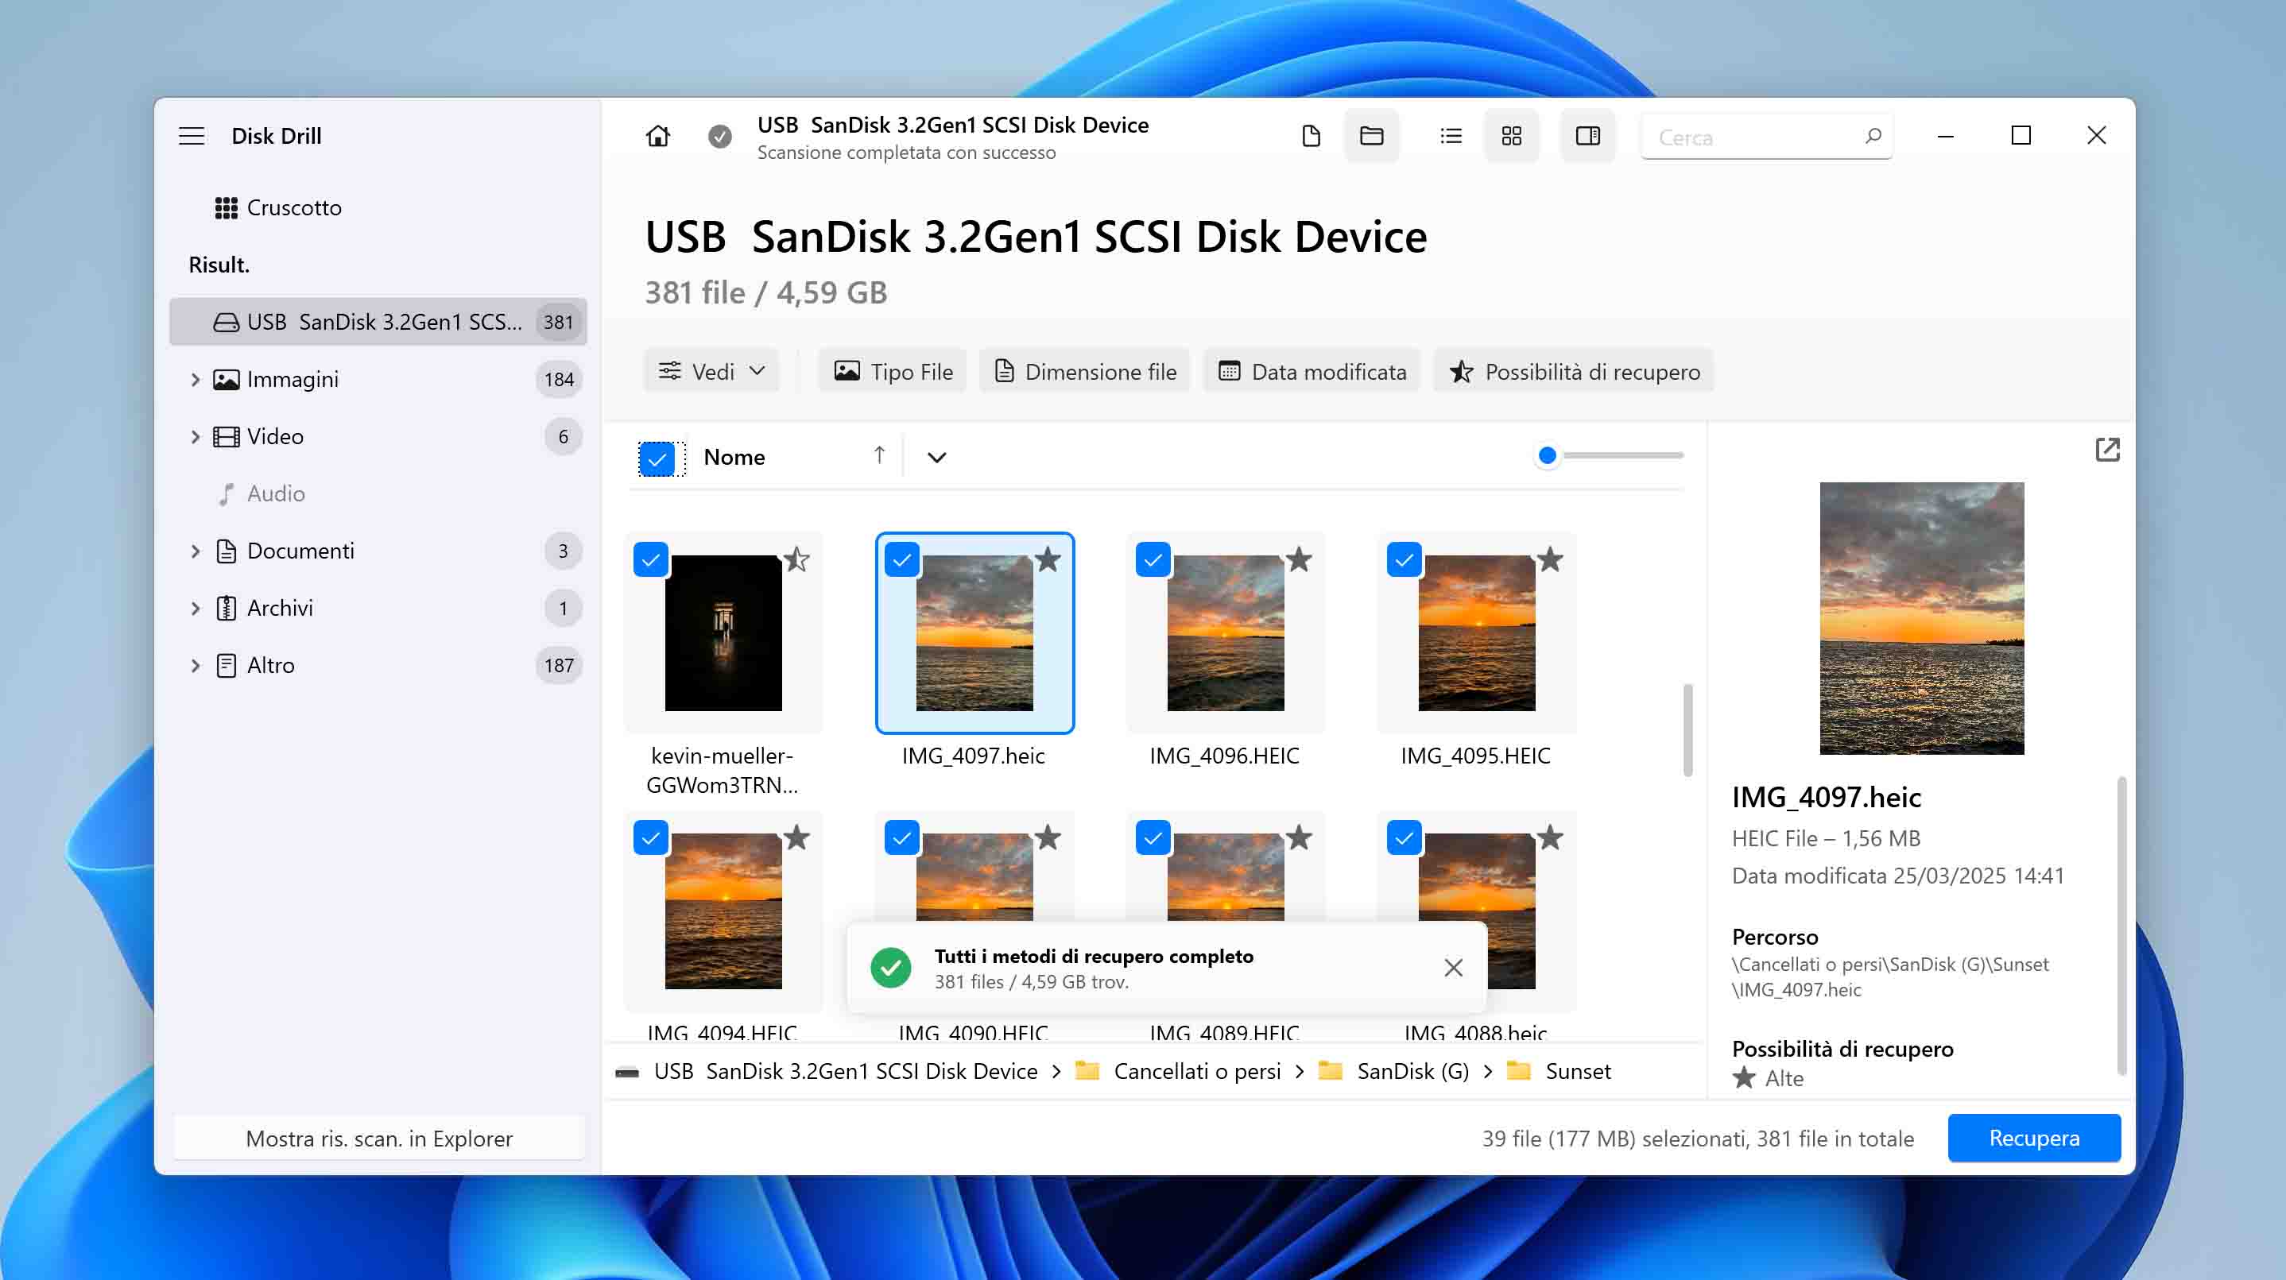The image size is (2286, 1280).
Task: Open the Vedi dropdown
Action: (x=711, y=371)
